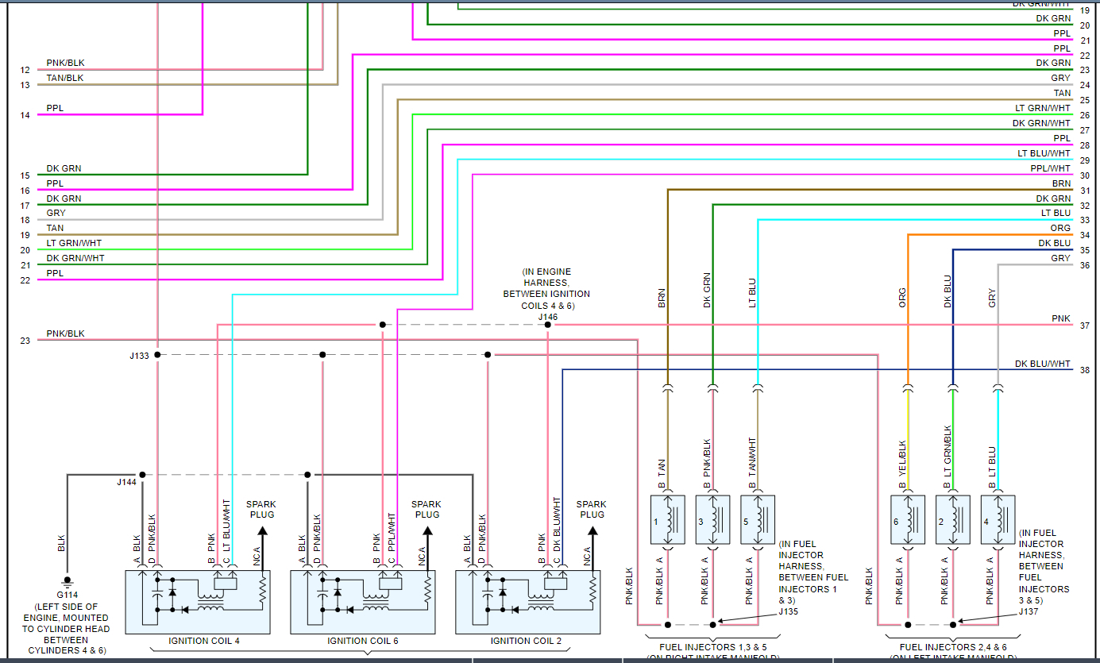This screenshot has height=663, width=1100.
Task: Click the vertical 'BLK' label above G114
Action: click(61, 544)
